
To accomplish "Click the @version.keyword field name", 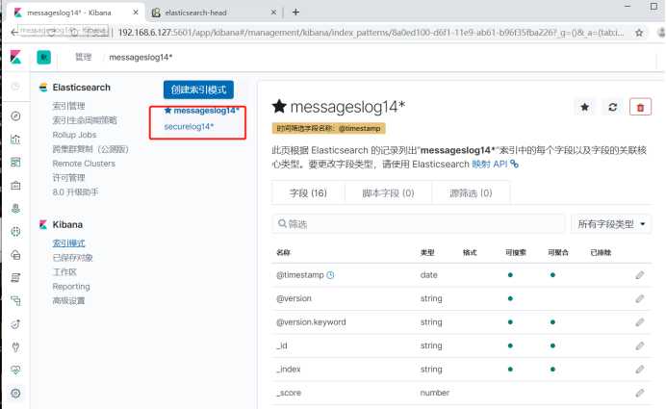I will point(311,322).
